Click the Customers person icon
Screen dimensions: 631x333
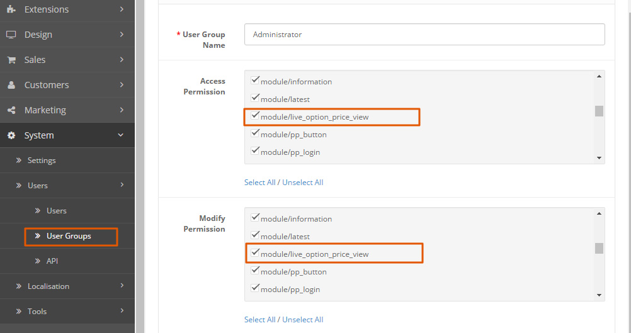pyautogui.click(x=11, y=85)
